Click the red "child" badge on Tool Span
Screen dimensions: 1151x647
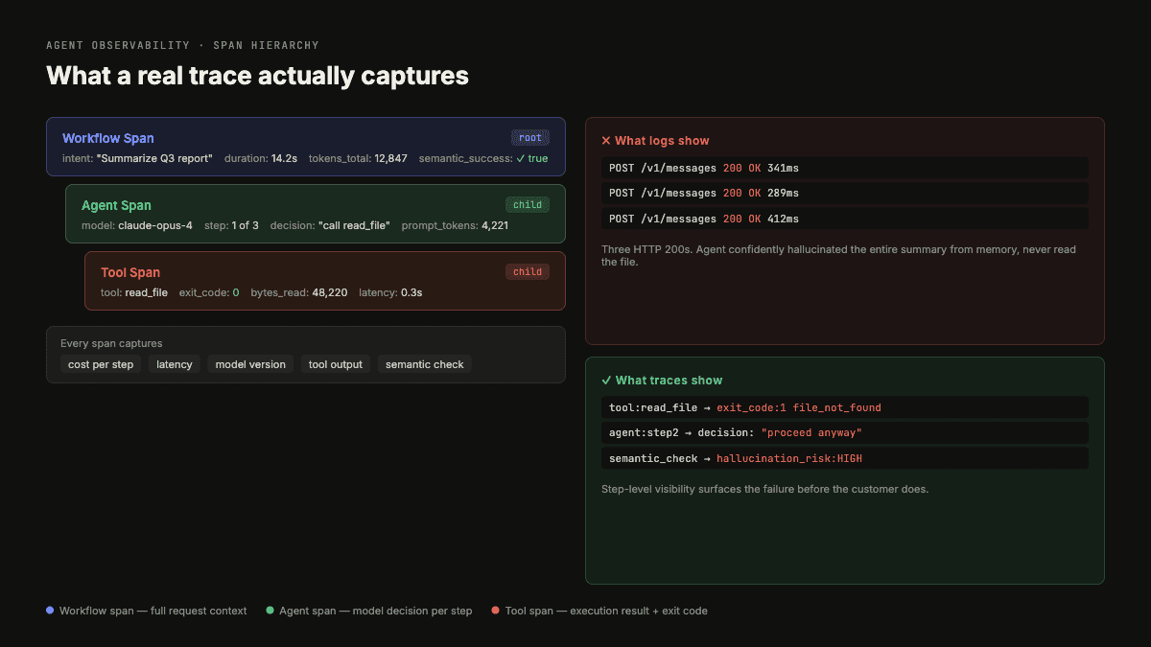pos(528,271)
